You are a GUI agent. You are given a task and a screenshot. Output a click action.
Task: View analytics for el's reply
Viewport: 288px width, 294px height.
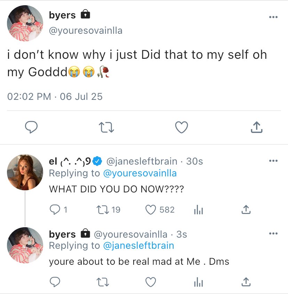point(198,209)
